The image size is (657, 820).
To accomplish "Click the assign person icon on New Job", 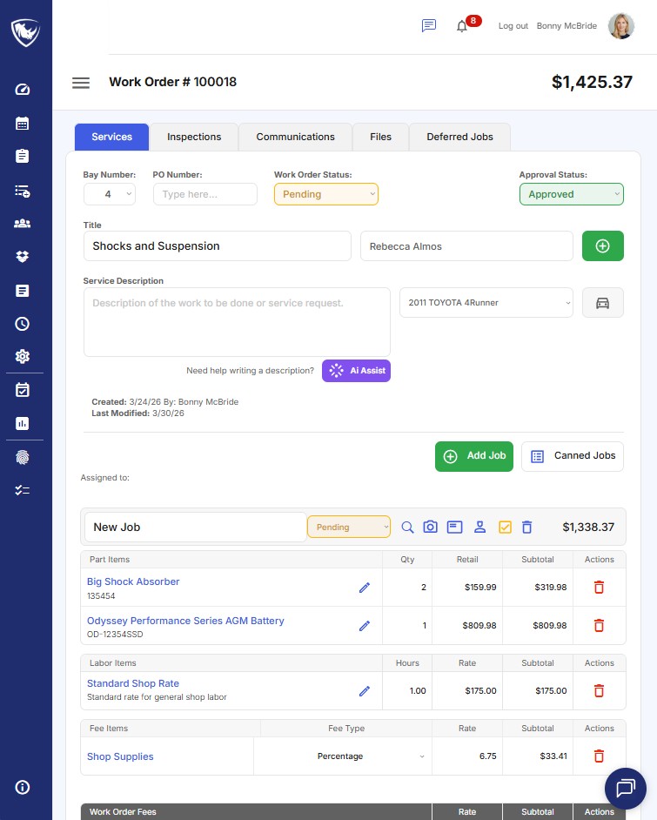I will (479, 527).
